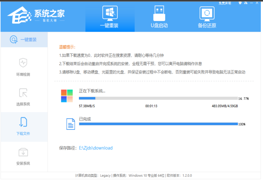Click the 483.05MB/4.59GB size value
Screen dimensions: 263x180
pos(225,106)
